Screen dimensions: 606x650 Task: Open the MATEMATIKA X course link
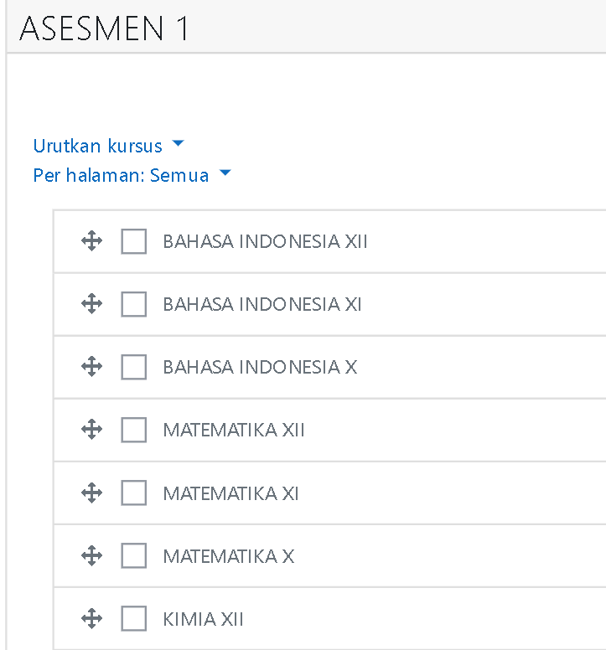228,556
